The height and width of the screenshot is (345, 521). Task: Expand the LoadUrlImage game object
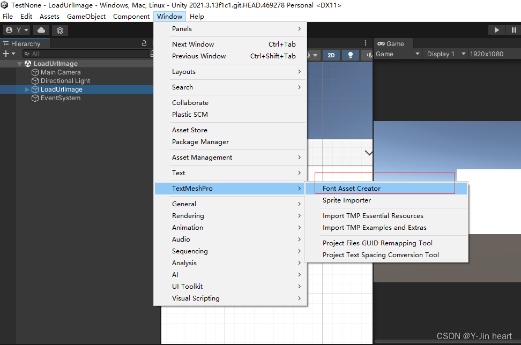click(27, 89)
